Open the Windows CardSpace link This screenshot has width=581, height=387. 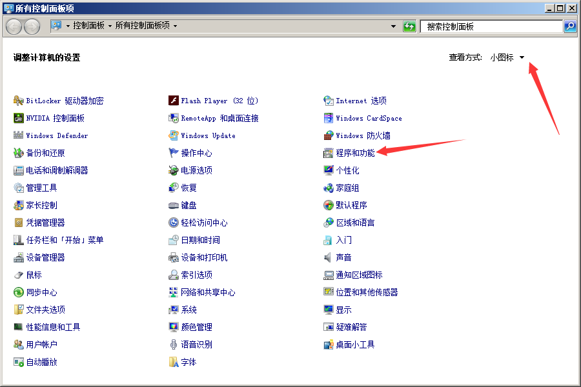click(x=369, y=118)
